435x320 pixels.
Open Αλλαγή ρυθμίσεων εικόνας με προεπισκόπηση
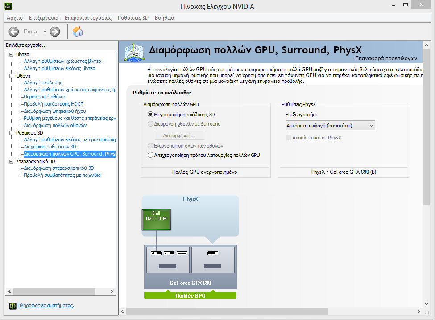(70, 139)
